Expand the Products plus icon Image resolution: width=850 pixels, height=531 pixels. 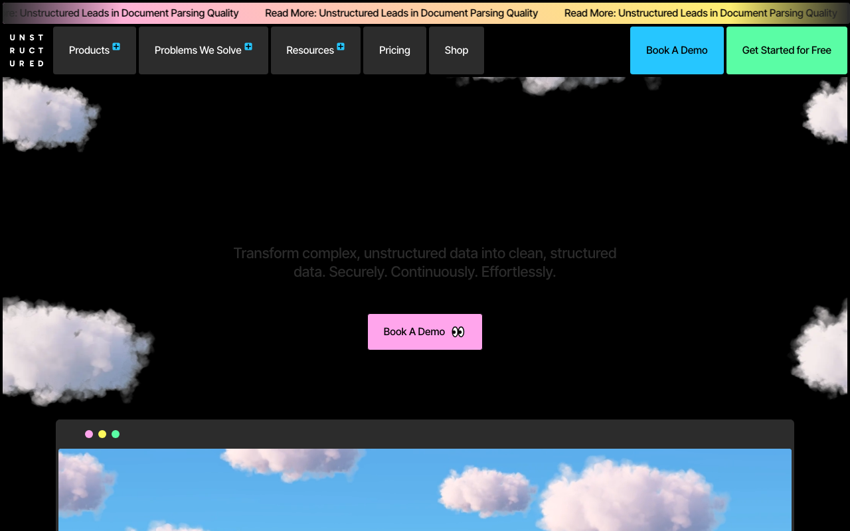(116, 46)
